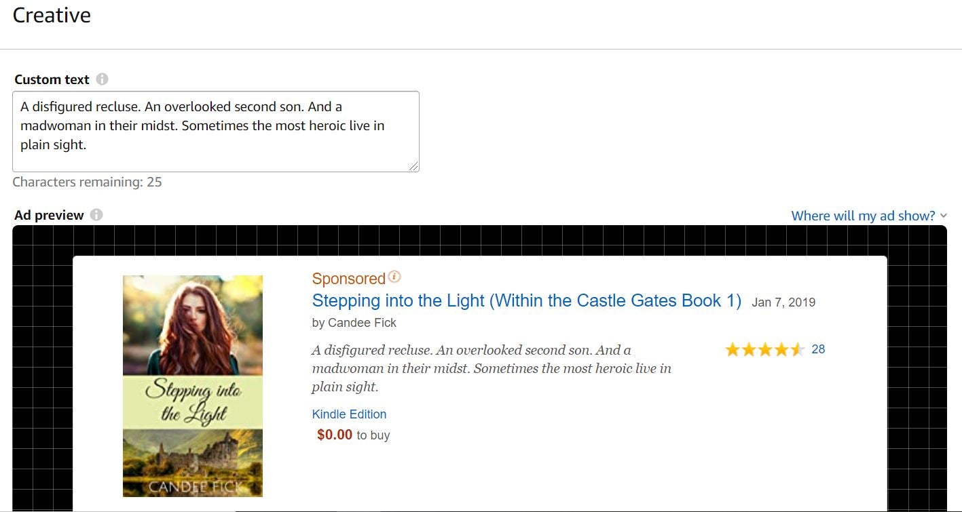Open the 'Where will my ad show?' link

click(863, 216)
